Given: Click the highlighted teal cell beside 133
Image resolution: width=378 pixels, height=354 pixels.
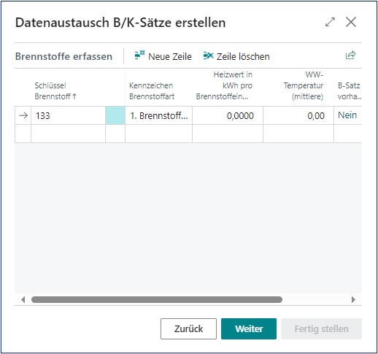Looking at the screenshot, I should [115, 115].
